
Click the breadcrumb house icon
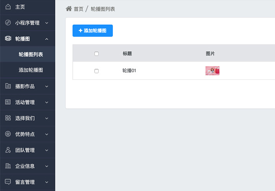pyautogui.click(x=69, y=9)
